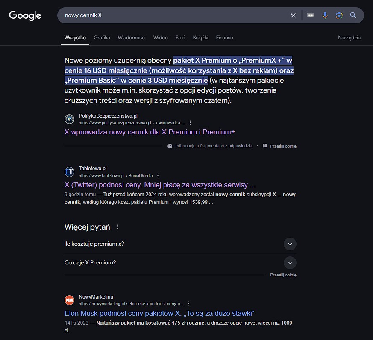Click 'Prześlij opinię' below the questions section
Image resolution: width=373 pixels, height=340 pixels.
coord(283,275)
